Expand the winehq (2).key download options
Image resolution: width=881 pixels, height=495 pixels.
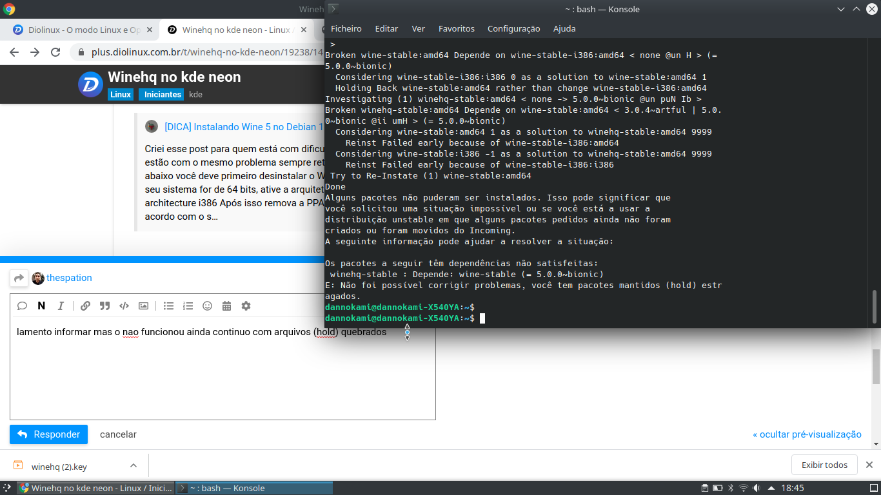pos(134,465)
